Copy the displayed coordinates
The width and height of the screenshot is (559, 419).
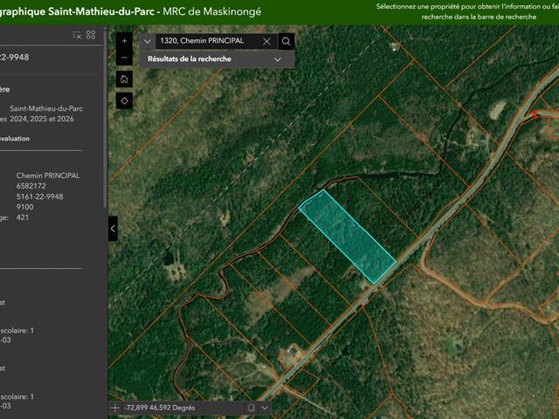coord(251,408)
